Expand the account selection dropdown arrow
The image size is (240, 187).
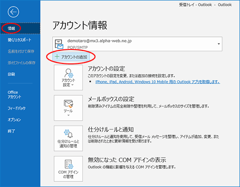coord(219,44)
